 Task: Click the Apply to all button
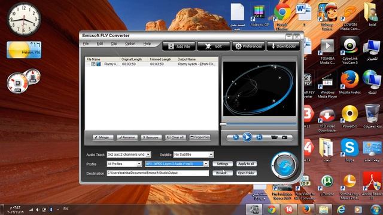(x=246, y=164)
